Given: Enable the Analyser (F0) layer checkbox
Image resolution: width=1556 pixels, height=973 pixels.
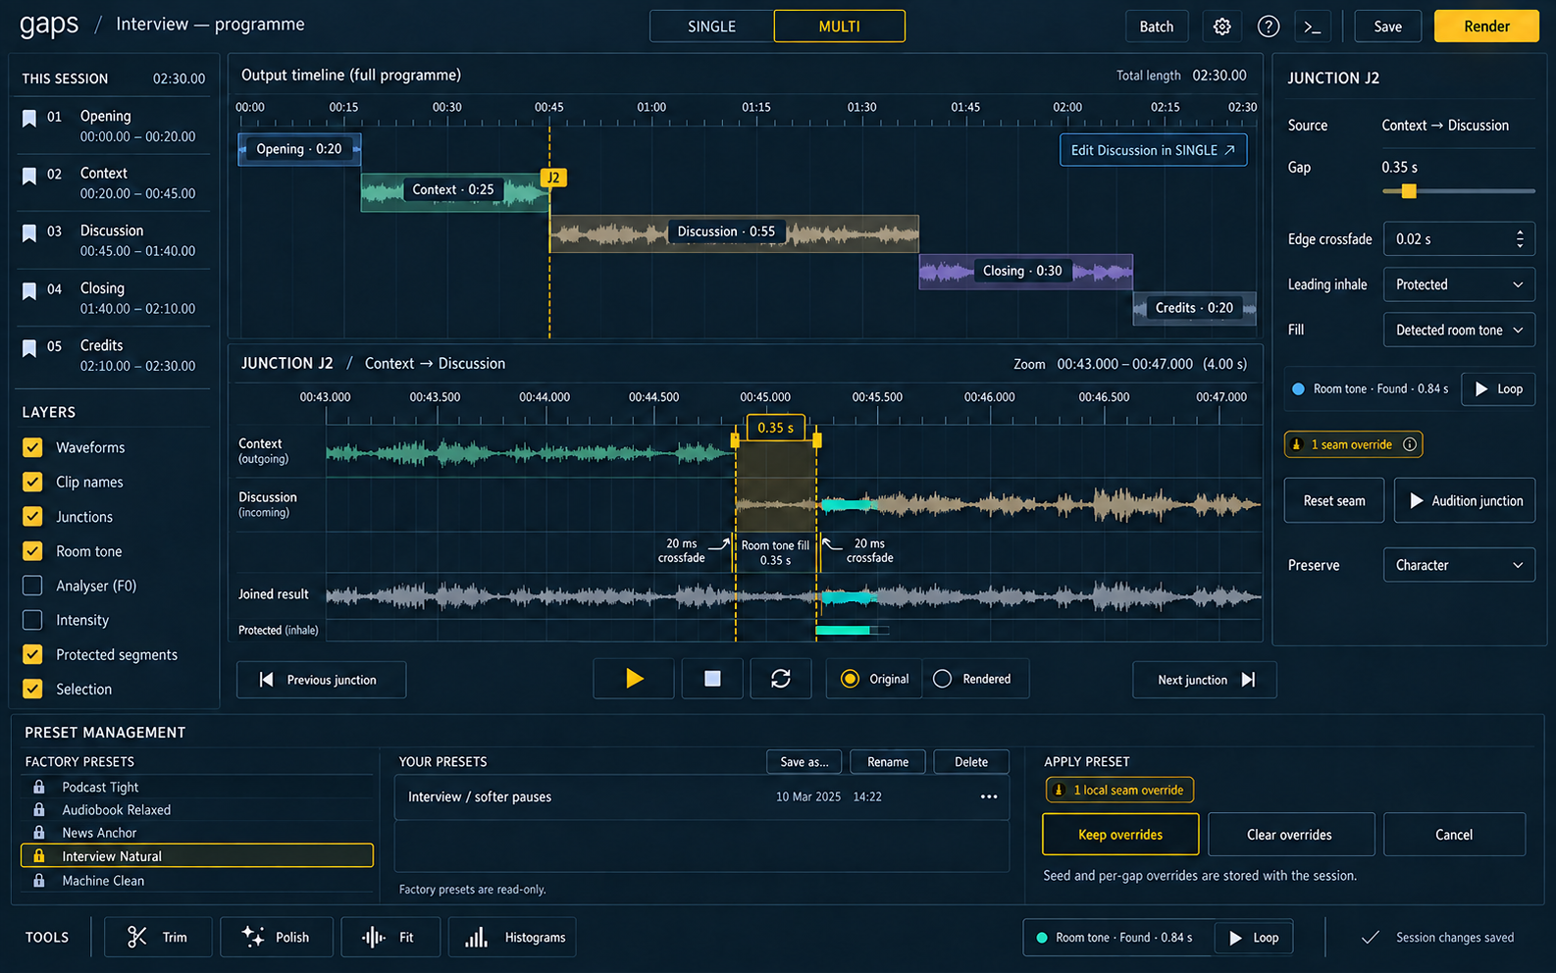Looking at the screenshot, I should (x=32, y=586).
